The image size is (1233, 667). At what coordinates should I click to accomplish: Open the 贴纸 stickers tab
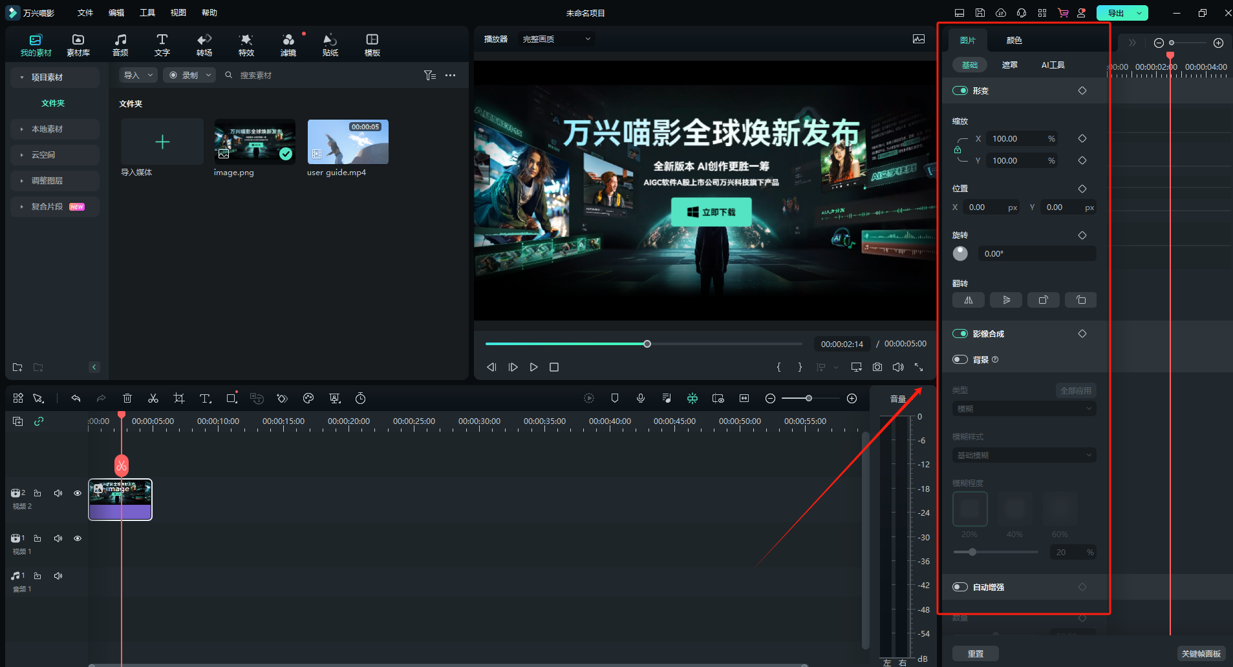click(330, 45)
